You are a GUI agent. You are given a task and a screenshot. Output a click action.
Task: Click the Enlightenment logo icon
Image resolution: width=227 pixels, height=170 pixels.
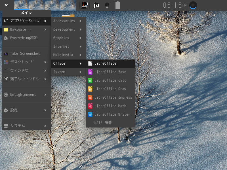6,95
